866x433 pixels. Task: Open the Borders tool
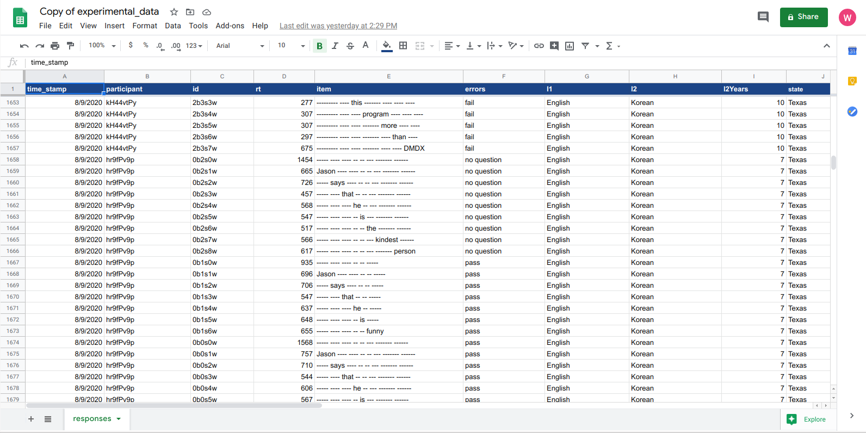click(403, 46)
